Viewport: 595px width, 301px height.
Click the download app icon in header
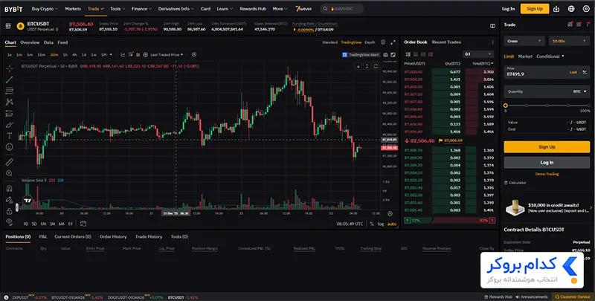click(x=556, y=9)
